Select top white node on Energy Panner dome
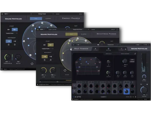This screenshot has height=113, width=151. [x=42, y=23]
